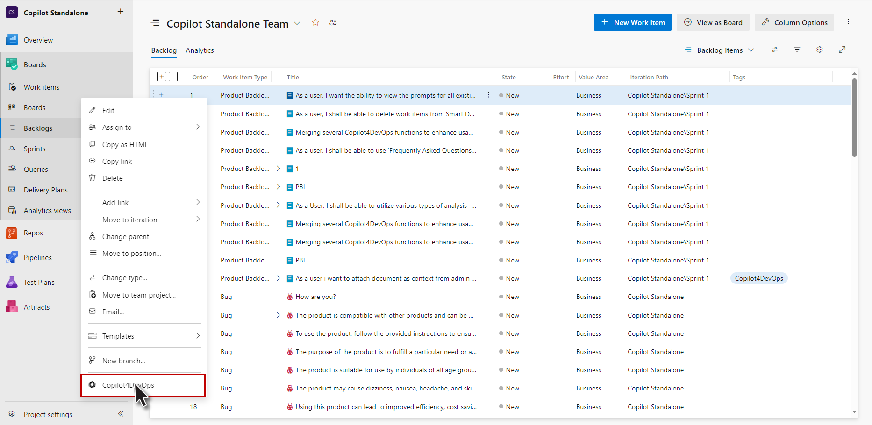This screenshot has height=425, width=872.
Task: Select Move to team project entry
Action: (x=144, y=295)
